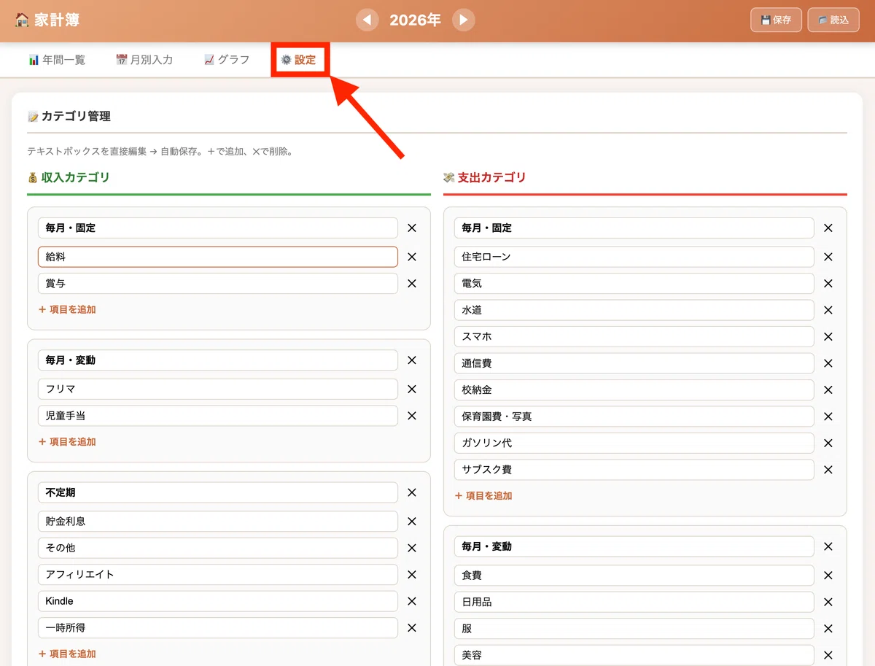This screenshot has width=875, height=666.
Task: Click the 支出カテゴリ heading
Action: click(x=485, y=177)
